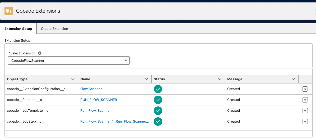
Task: Click the Created message in Run_Flow_Scanner_1 row
Action: pyautogui.click(x=233, y=111)
